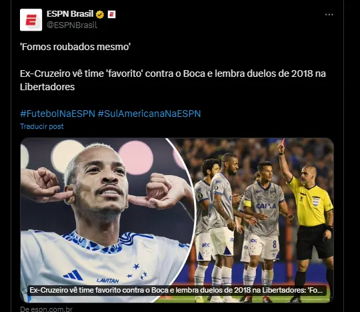This screenshot has width=360, height=312.
Task: Open the three-dot more options menu
Action: pos(329,15)
